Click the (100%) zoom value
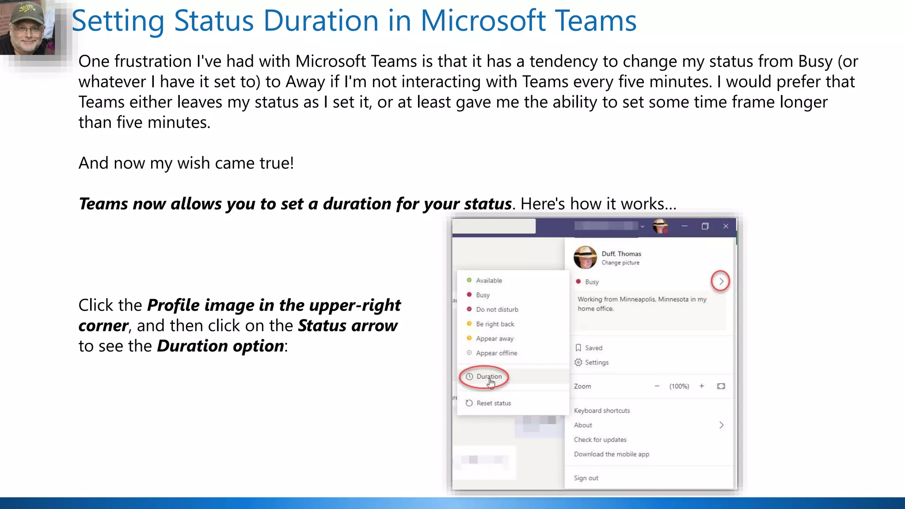This screenshot has height=509, width=905. 679,387
